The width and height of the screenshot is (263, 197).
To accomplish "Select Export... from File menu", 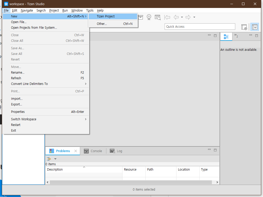I will pos(46,104).
